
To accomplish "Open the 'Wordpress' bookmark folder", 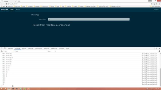I will pyautogui.click(x=29, y=6).
